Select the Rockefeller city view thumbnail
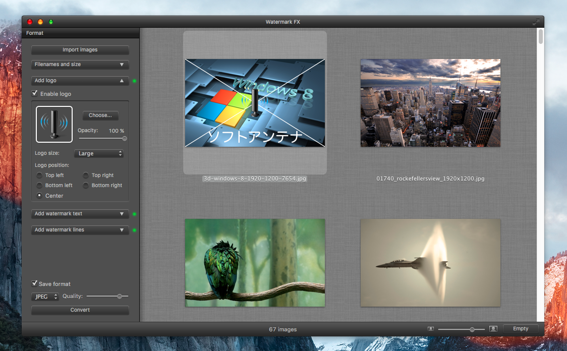The height and width of the screenshot is (351, 567). pyautogui.click(x=430, y=103)
